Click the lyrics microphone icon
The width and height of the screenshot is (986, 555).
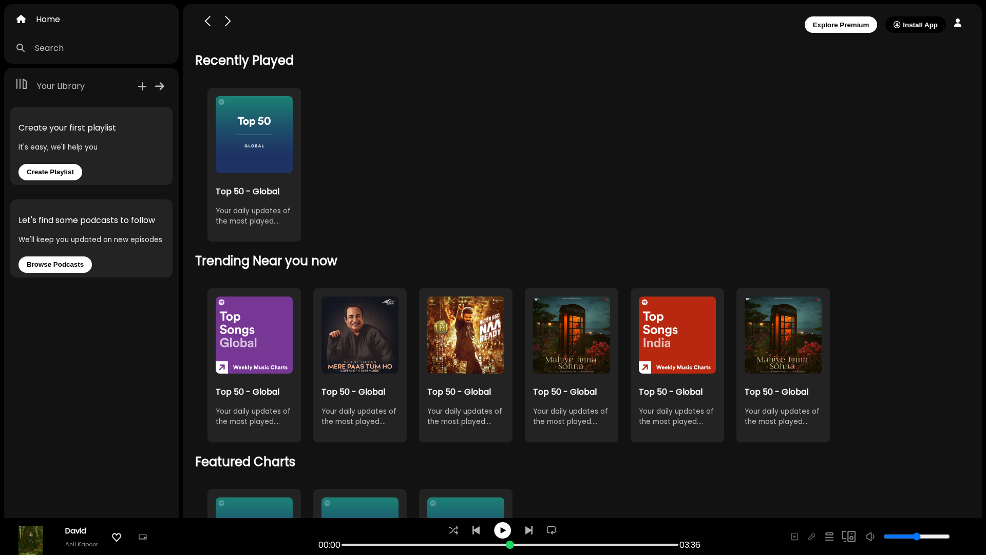click(x=812, y=536)
